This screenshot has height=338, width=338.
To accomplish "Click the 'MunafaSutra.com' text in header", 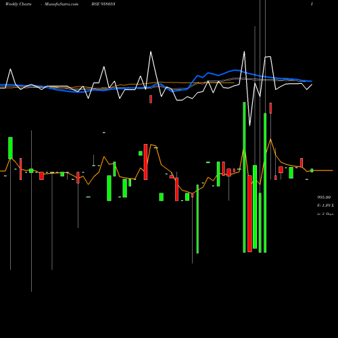I will click(x=62, y=4).
